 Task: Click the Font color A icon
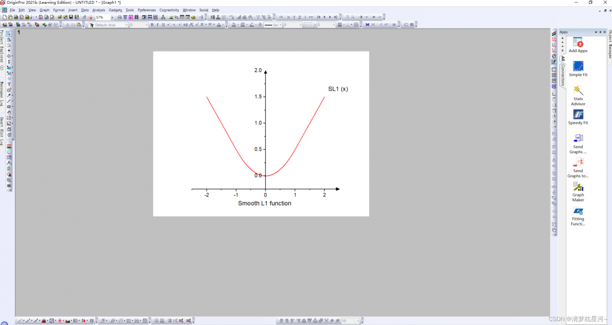click(x=219, y=25)
